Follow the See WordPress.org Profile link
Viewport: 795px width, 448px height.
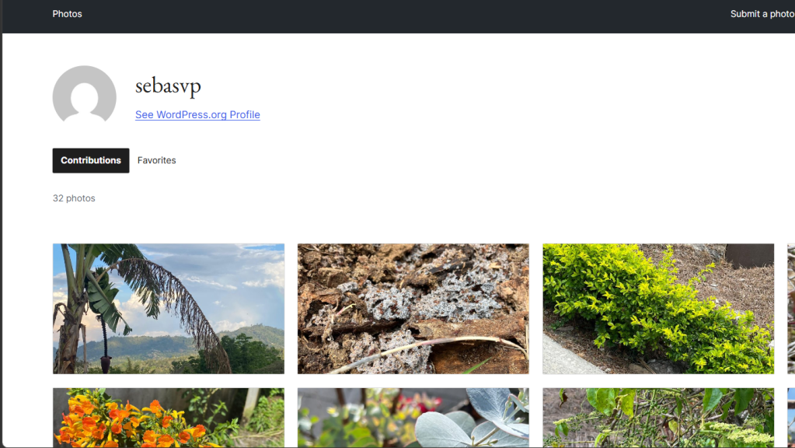pos(197,114)
